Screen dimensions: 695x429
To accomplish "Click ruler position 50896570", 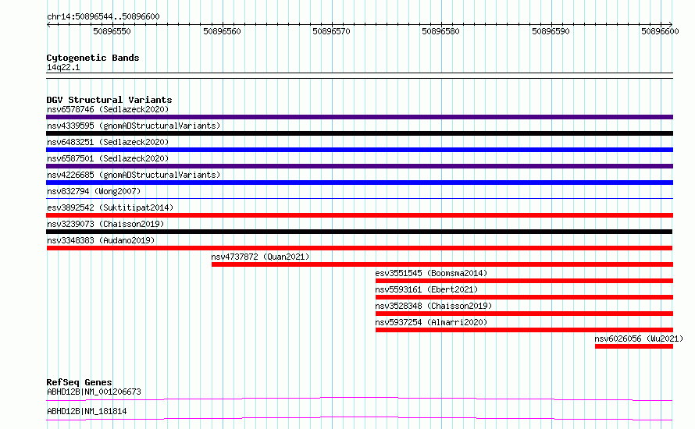I will pos(332,31).
